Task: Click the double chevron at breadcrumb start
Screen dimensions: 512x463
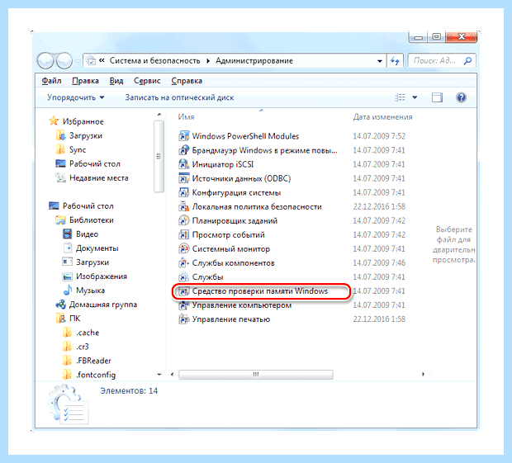Action: [102, 60]
